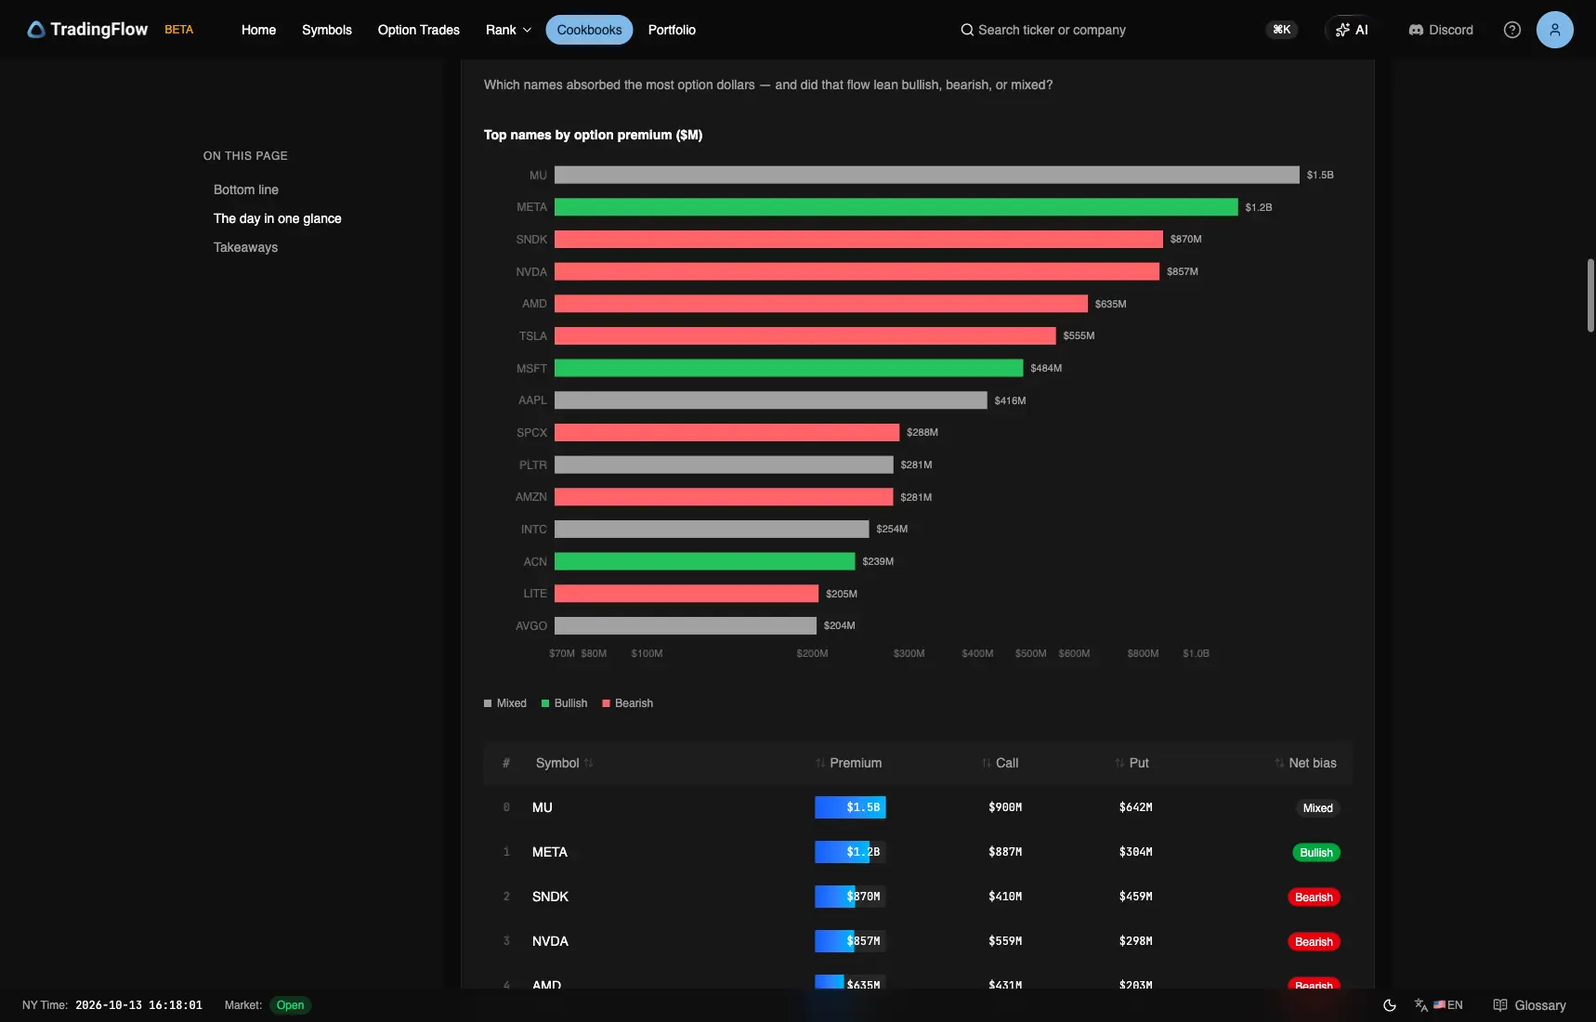Click the TradingFlow logo icon

click(x=36, y=30)
